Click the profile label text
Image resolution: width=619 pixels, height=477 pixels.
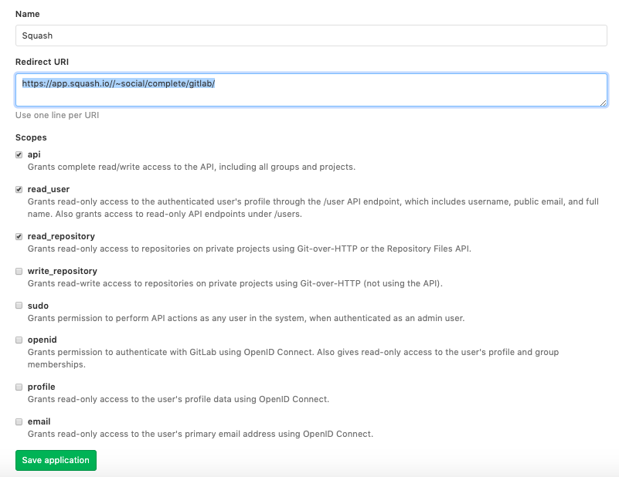42,387
